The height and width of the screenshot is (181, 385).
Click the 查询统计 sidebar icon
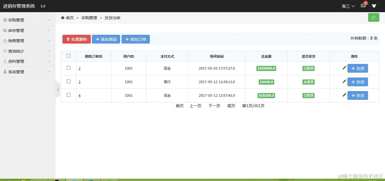click(5, 51)
